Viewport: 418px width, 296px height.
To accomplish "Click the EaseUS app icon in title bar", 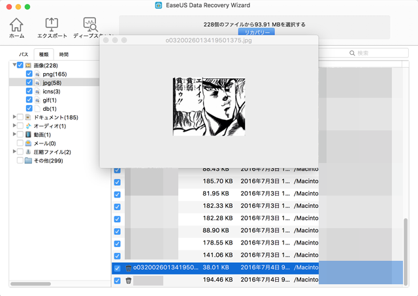I will (x=159, y=5).
